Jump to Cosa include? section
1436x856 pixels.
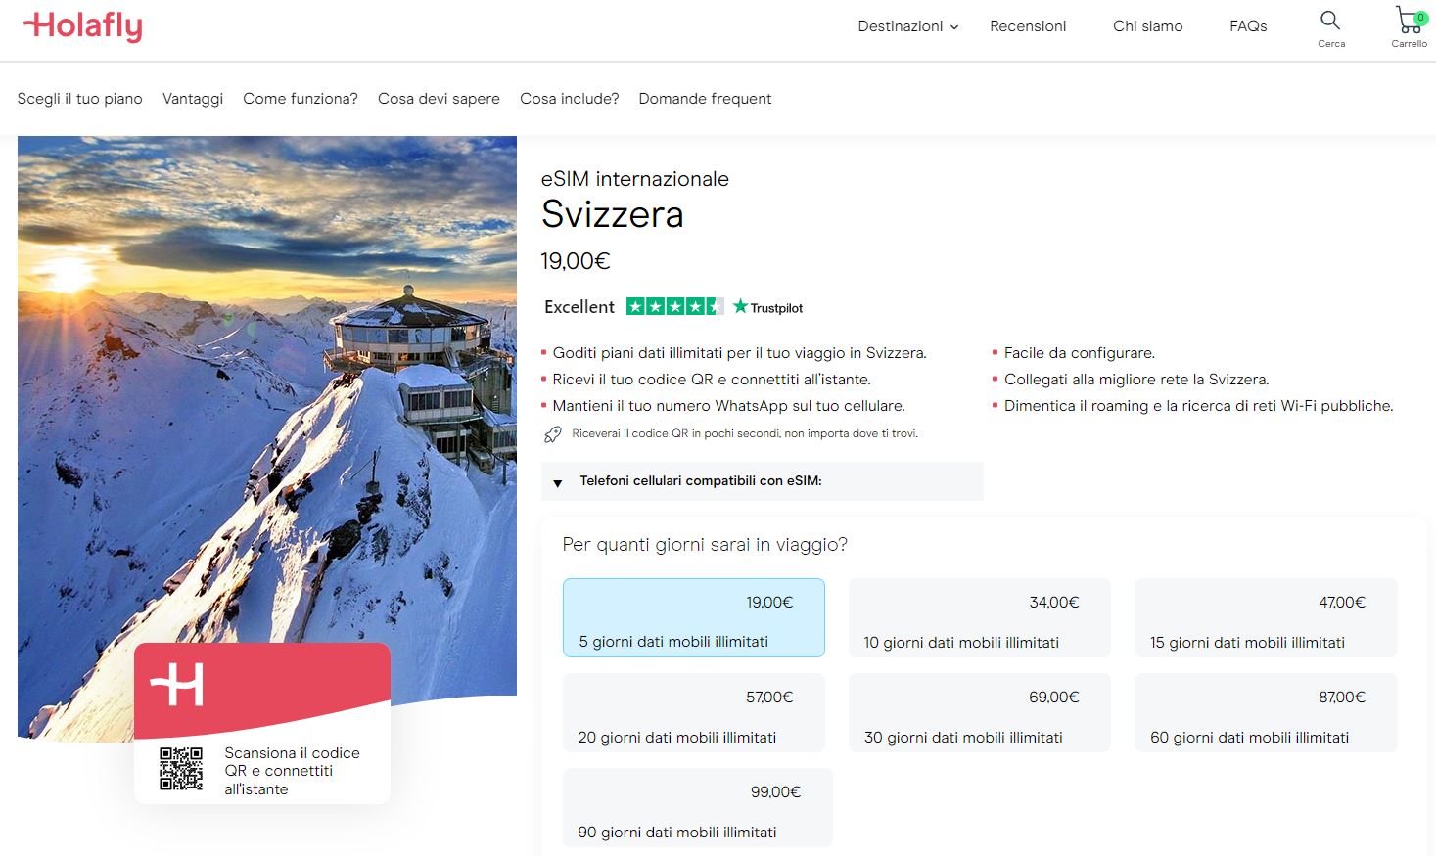coord(569,99)
